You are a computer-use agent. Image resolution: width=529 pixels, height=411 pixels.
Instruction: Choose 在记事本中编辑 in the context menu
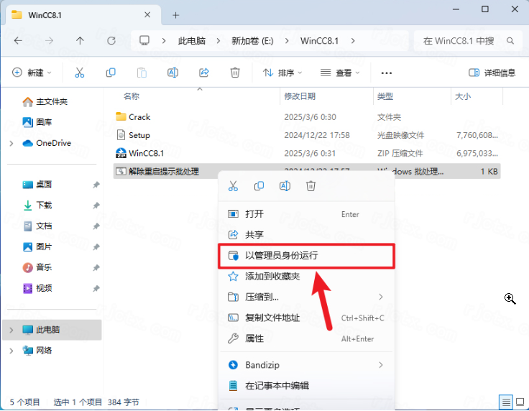(x=306, y=386)
